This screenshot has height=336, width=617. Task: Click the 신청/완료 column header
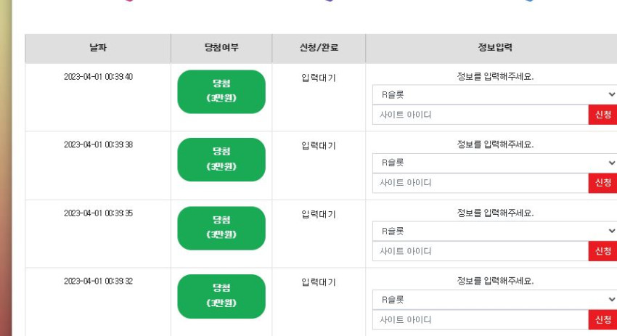(x=319, y=49)
